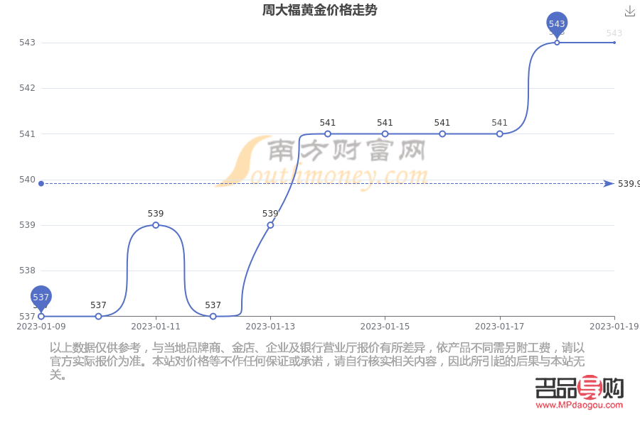Screen dimensions: 640x426
Task: Click the average line start dot
Action: pos(41,183)
